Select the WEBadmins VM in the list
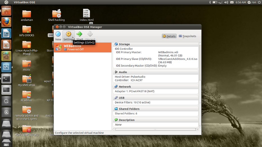Image resolution: width=262 pixels, height=147 pixels. coord(83,48)
